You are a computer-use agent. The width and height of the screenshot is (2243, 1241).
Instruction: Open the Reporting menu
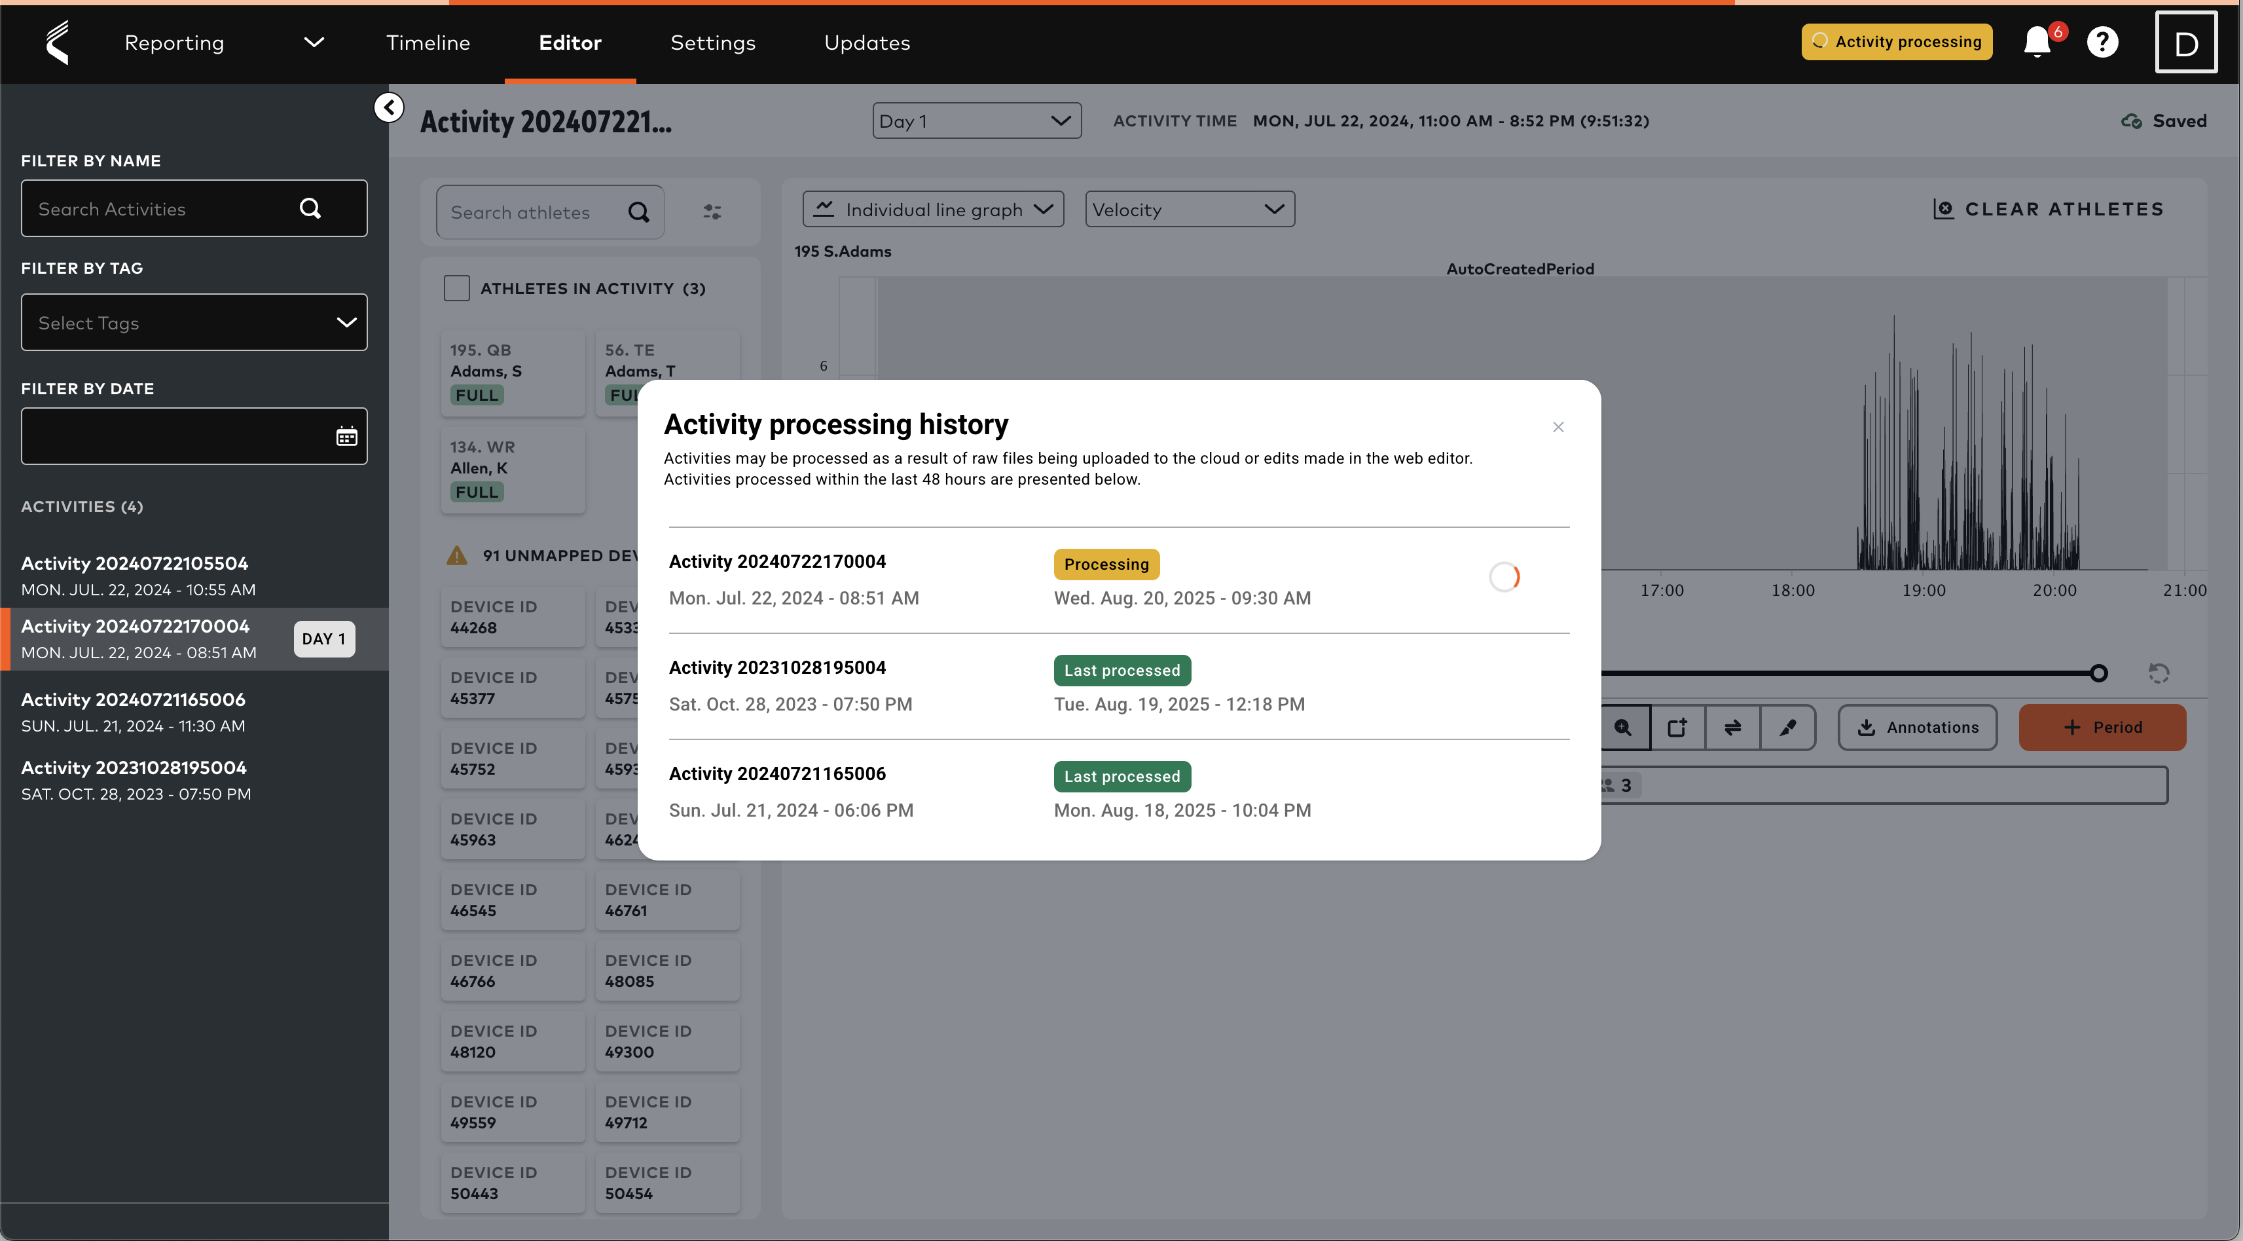coord(174,42)
